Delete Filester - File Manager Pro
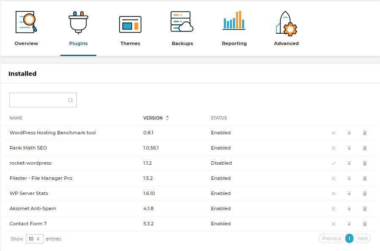The height and width of the screenshot is (251, 380). 365,179
